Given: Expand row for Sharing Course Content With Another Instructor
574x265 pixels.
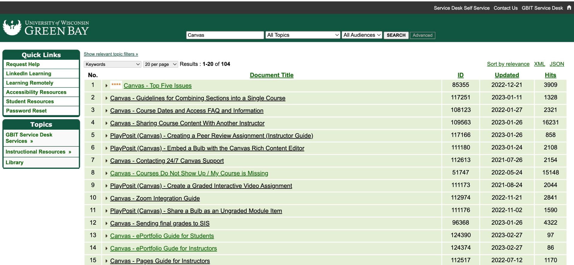Looking at the screenshot, I should 106,123.
